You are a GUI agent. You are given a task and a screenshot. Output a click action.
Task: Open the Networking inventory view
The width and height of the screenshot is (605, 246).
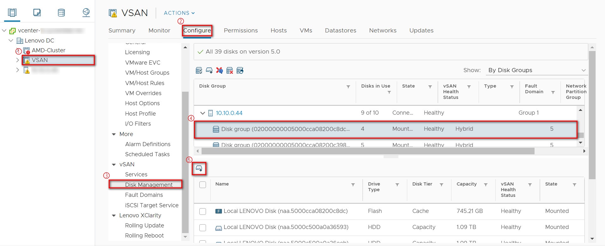(86, 13)
